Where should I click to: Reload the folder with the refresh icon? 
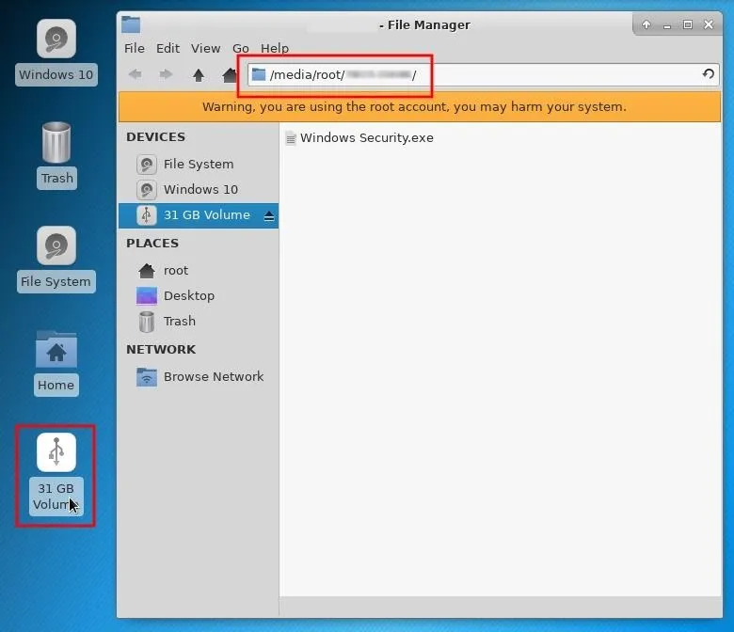click(x=709, y=74)
